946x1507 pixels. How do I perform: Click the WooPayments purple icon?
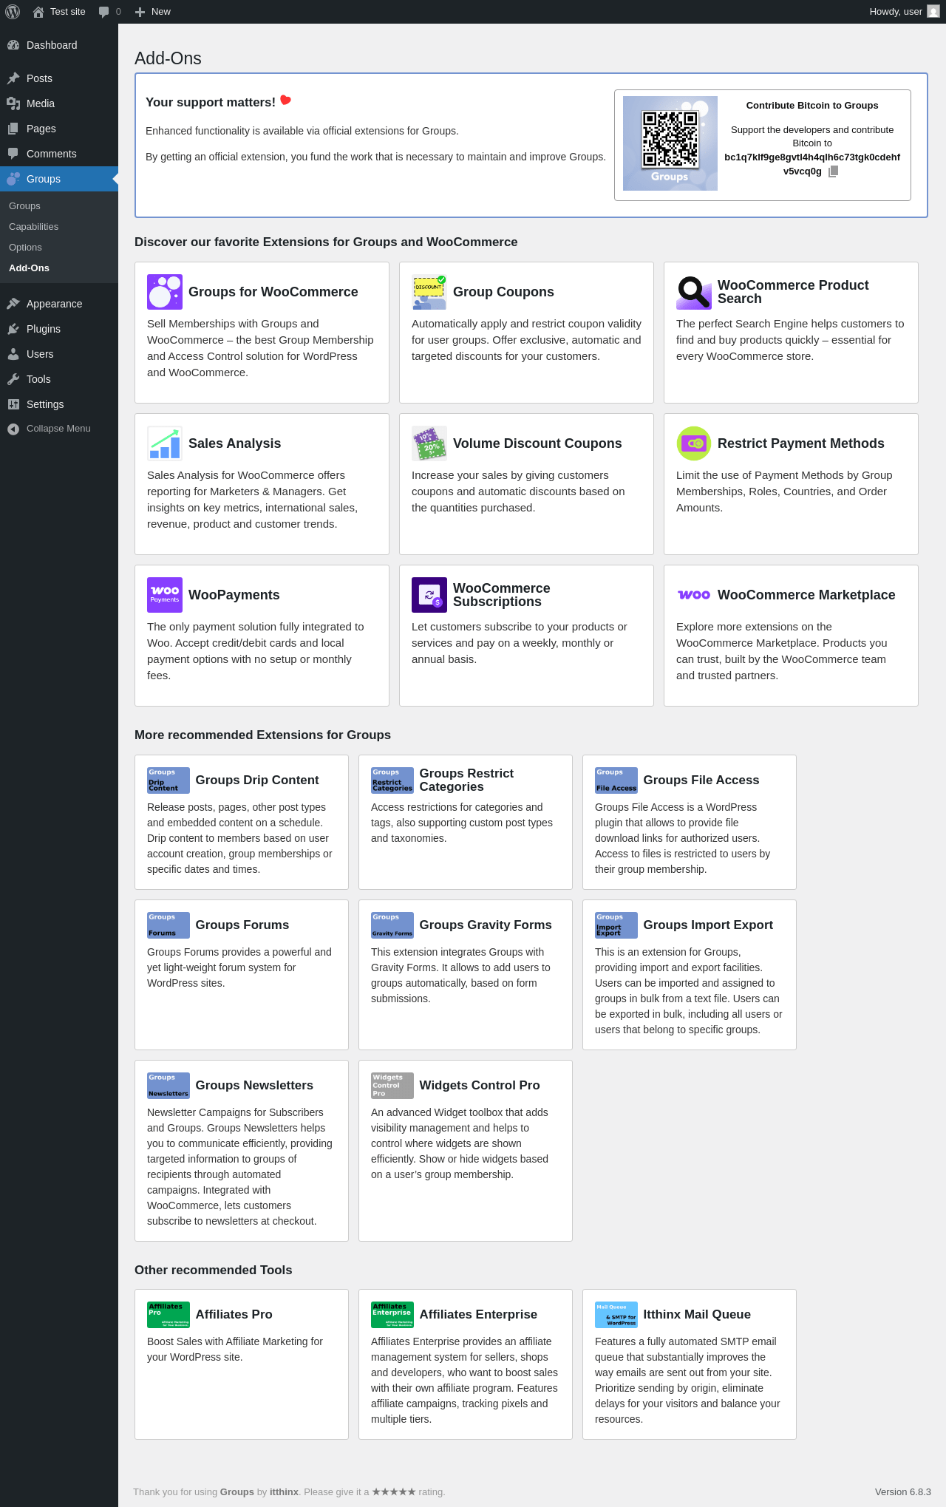coord(165,595)
